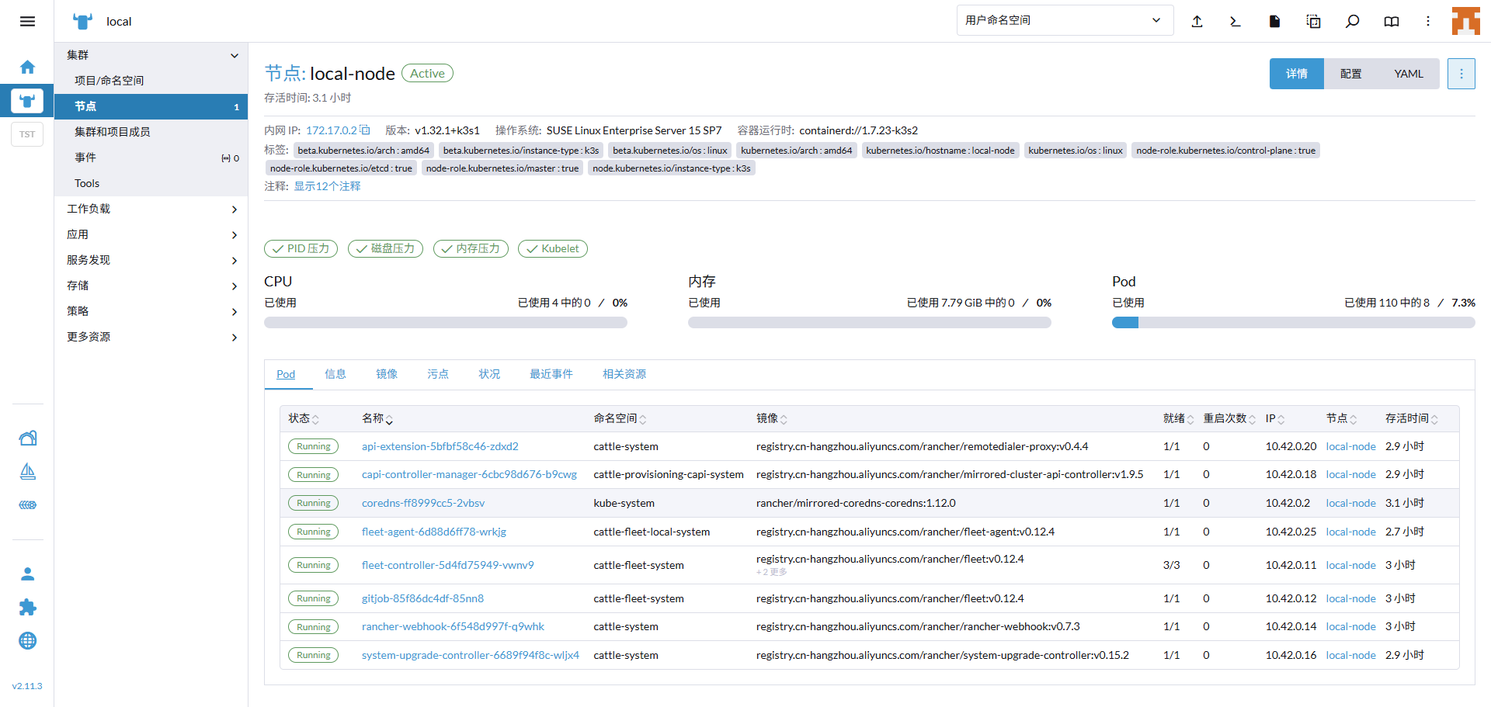Open the resource search magnifier icon
This screenshot has height=707, width=1491.
(x=1352, y=22)
